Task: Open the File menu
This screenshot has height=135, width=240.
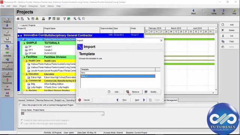Action: tap(3, 6)
